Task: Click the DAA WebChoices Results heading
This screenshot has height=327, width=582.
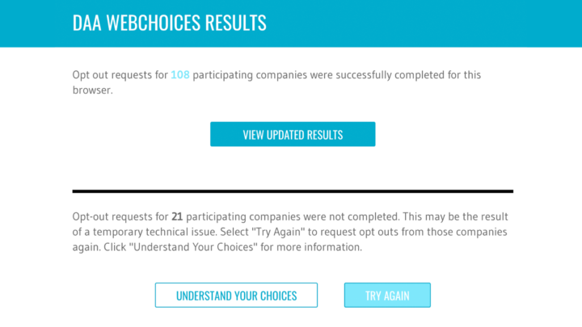Action: pyautogui.click(x=169, y=23)
